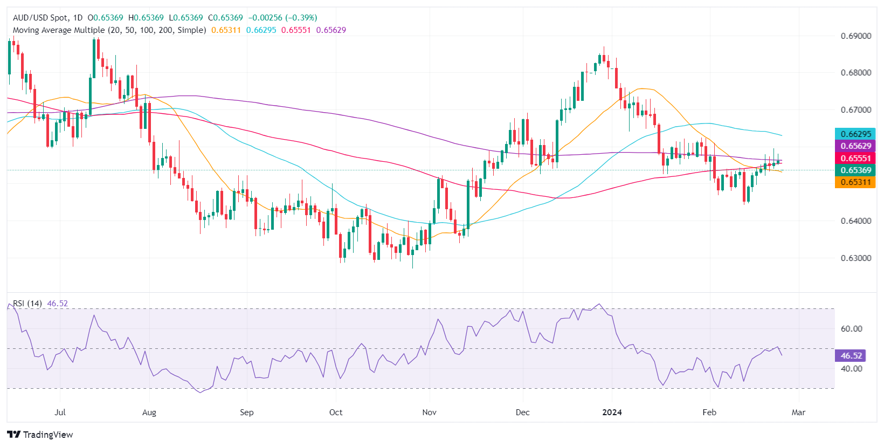Click the purple RSI 46.52 value tag
This screenshot has width=884, height=447.
tap(851, 356)
